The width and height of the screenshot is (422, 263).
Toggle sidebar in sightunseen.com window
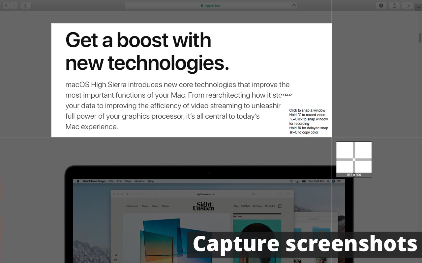140,194
